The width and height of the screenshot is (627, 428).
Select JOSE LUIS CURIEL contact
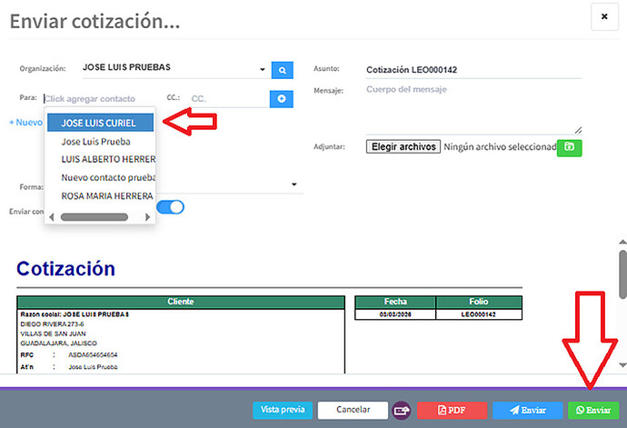click(x=100, y=124)
